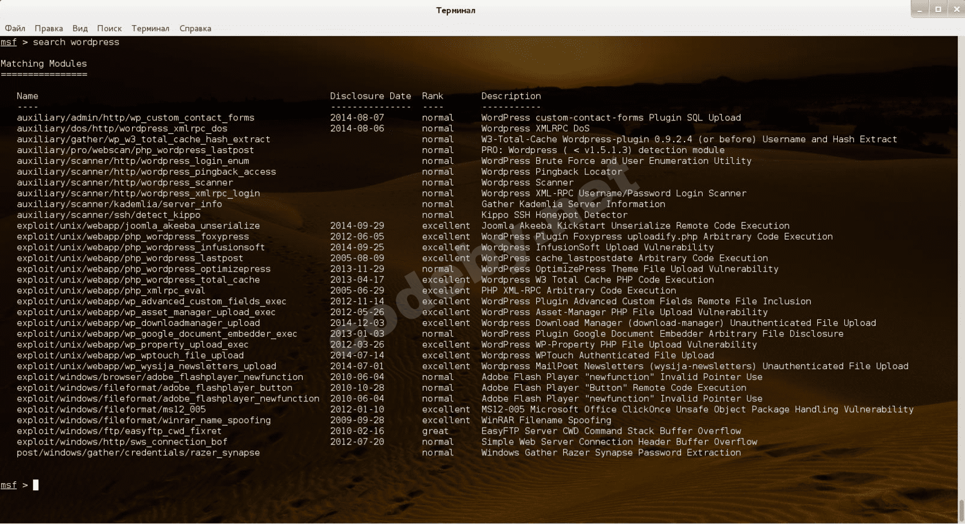Maximize the Терминал window
The image size is (965, 524).
tap(938, 9)
